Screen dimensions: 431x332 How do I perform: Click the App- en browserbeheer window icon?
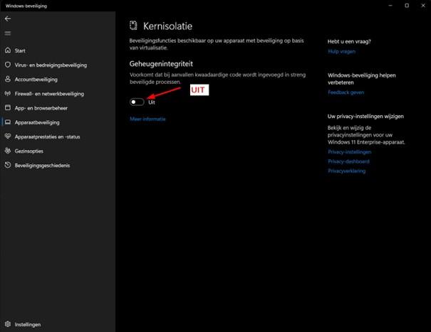[x=8, y=107]
